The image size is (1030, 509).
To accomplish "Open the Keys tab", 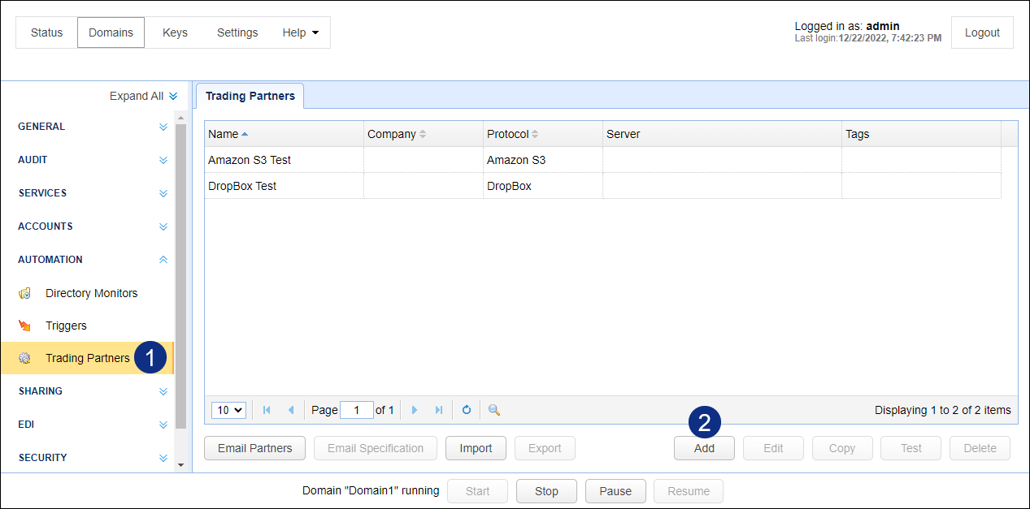I will pos(175,32).
